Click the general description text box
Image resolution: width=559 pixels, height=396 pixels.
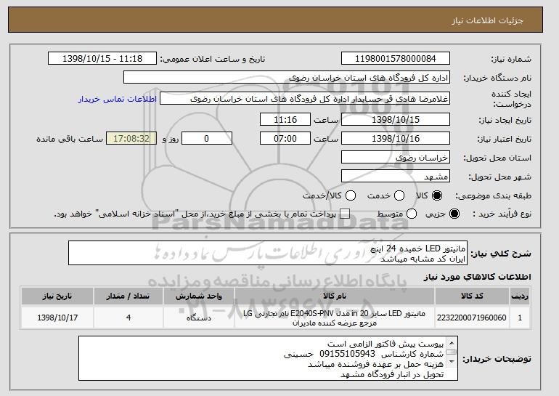(268, 253)
